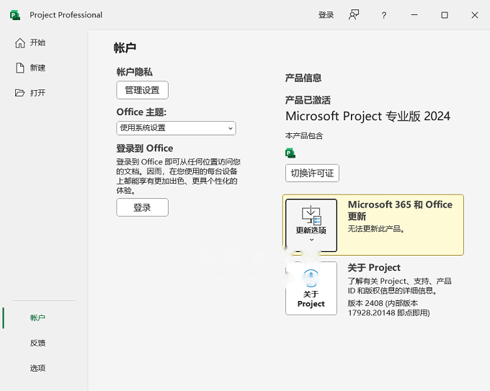Select the 帐户 sidebar item
The height and width of the screenshot is (391, 490).
pyautogui.click(x=37, y=318)
